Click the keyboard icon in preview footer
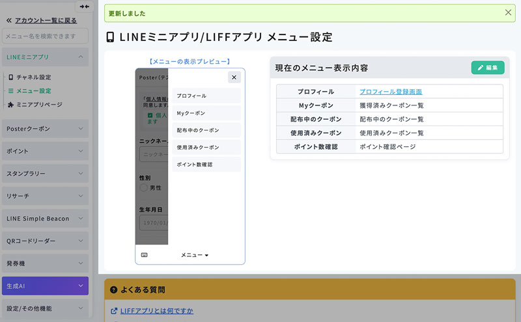Screen dimensions: 521x322 [144, 255]
